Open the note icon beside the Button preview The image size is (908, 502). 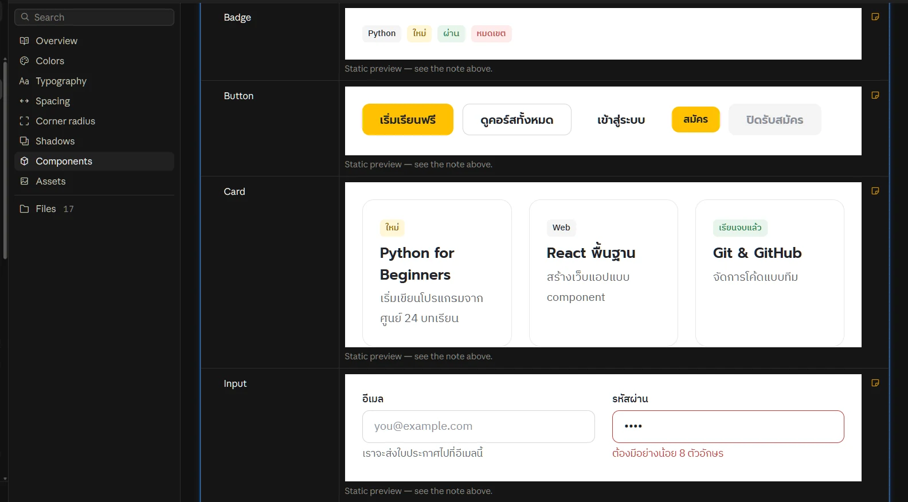[875, 96]
